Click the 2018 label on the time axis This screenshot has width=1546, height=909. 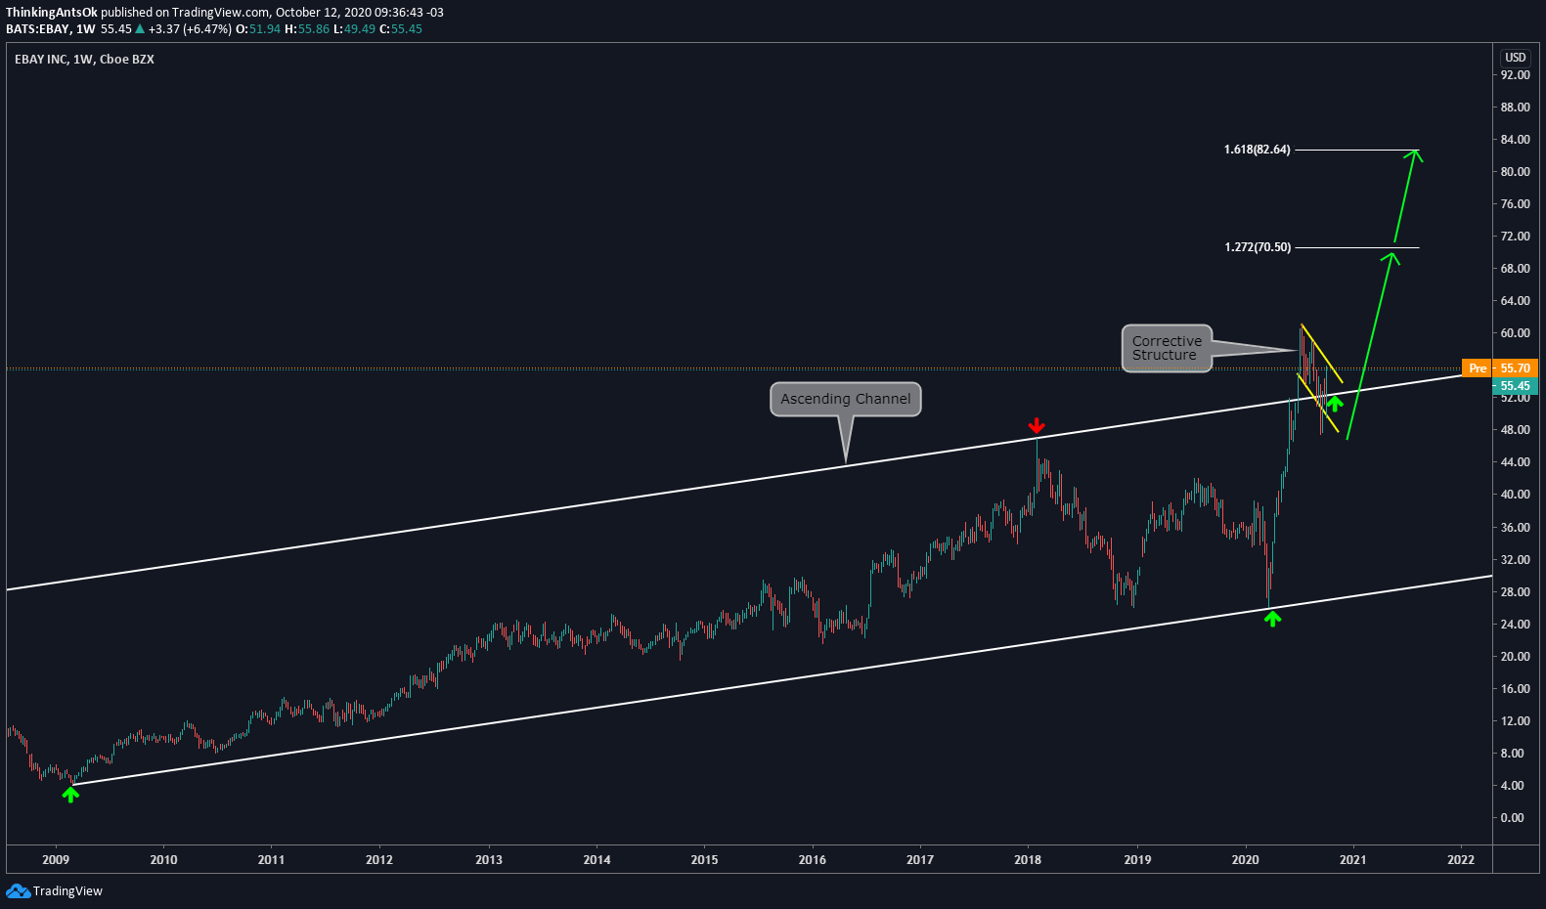pos(1028,860)
